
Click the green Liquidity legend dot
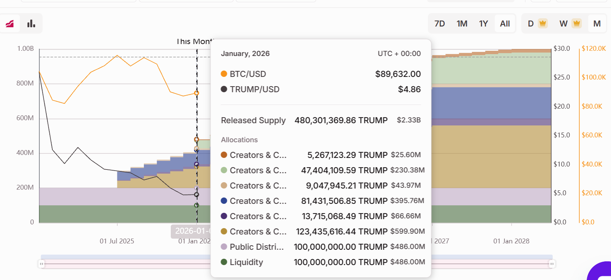pos(224,262)
